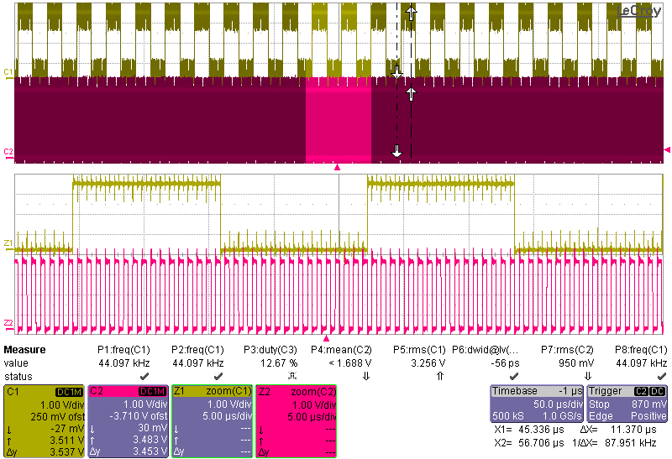Select the Z1 zoom trace marker
Screen dimensions: 672x459
[8, 243]
